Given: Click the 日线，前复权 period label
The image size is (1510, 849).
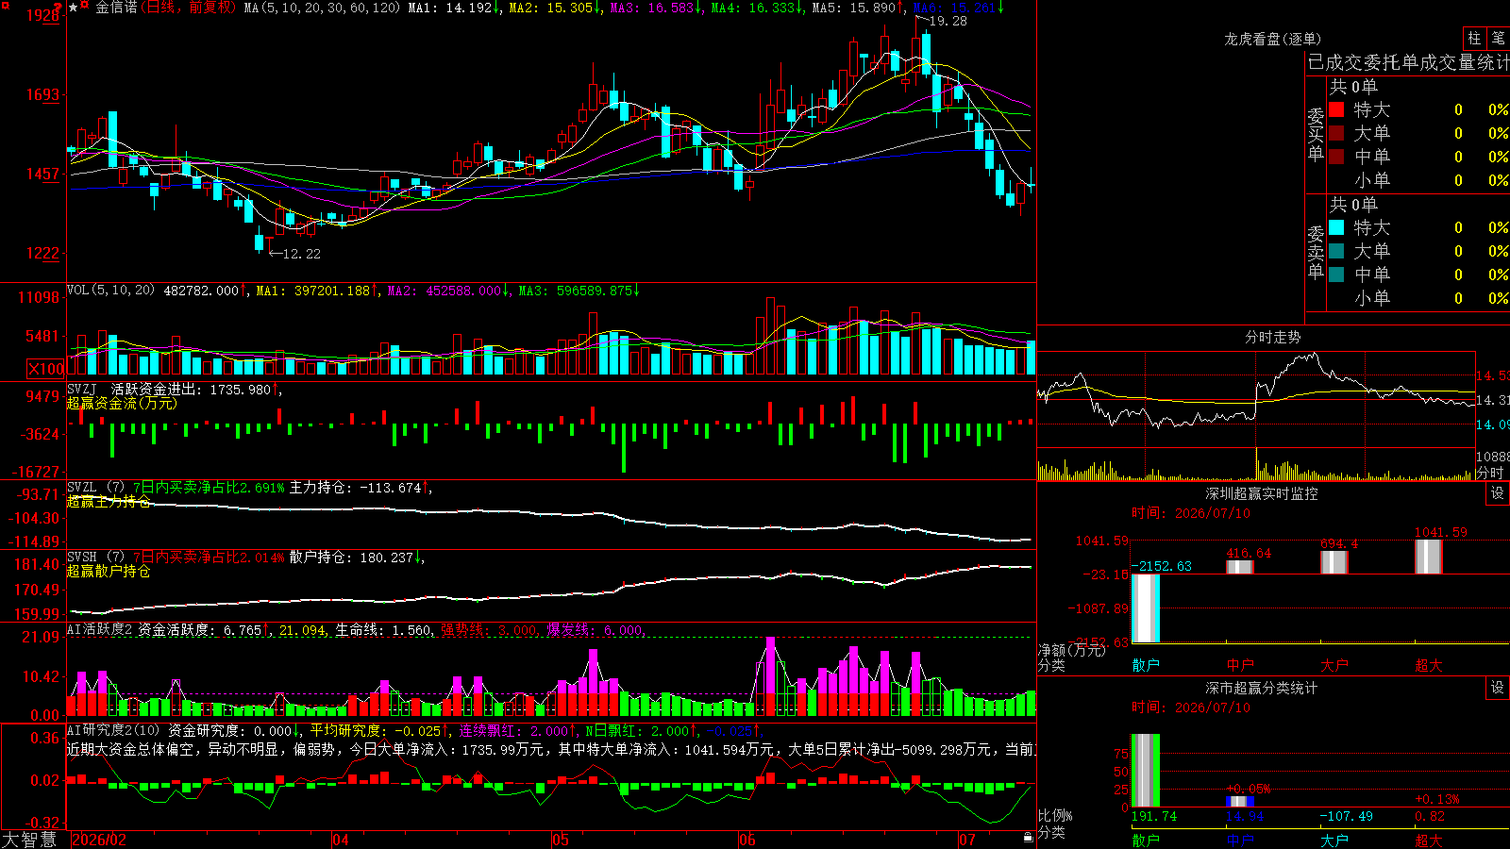Looking at the screenshot, I should (190, 8).
